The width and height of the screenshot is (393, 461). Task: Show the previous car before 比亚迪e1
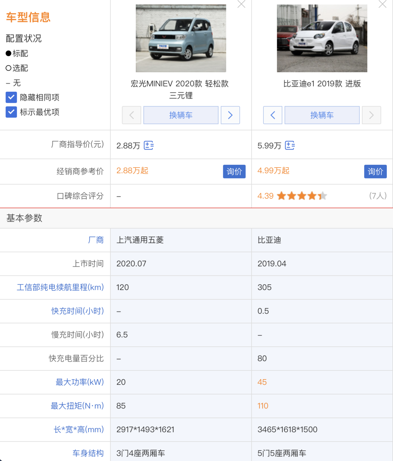click(x=273, y=115)
